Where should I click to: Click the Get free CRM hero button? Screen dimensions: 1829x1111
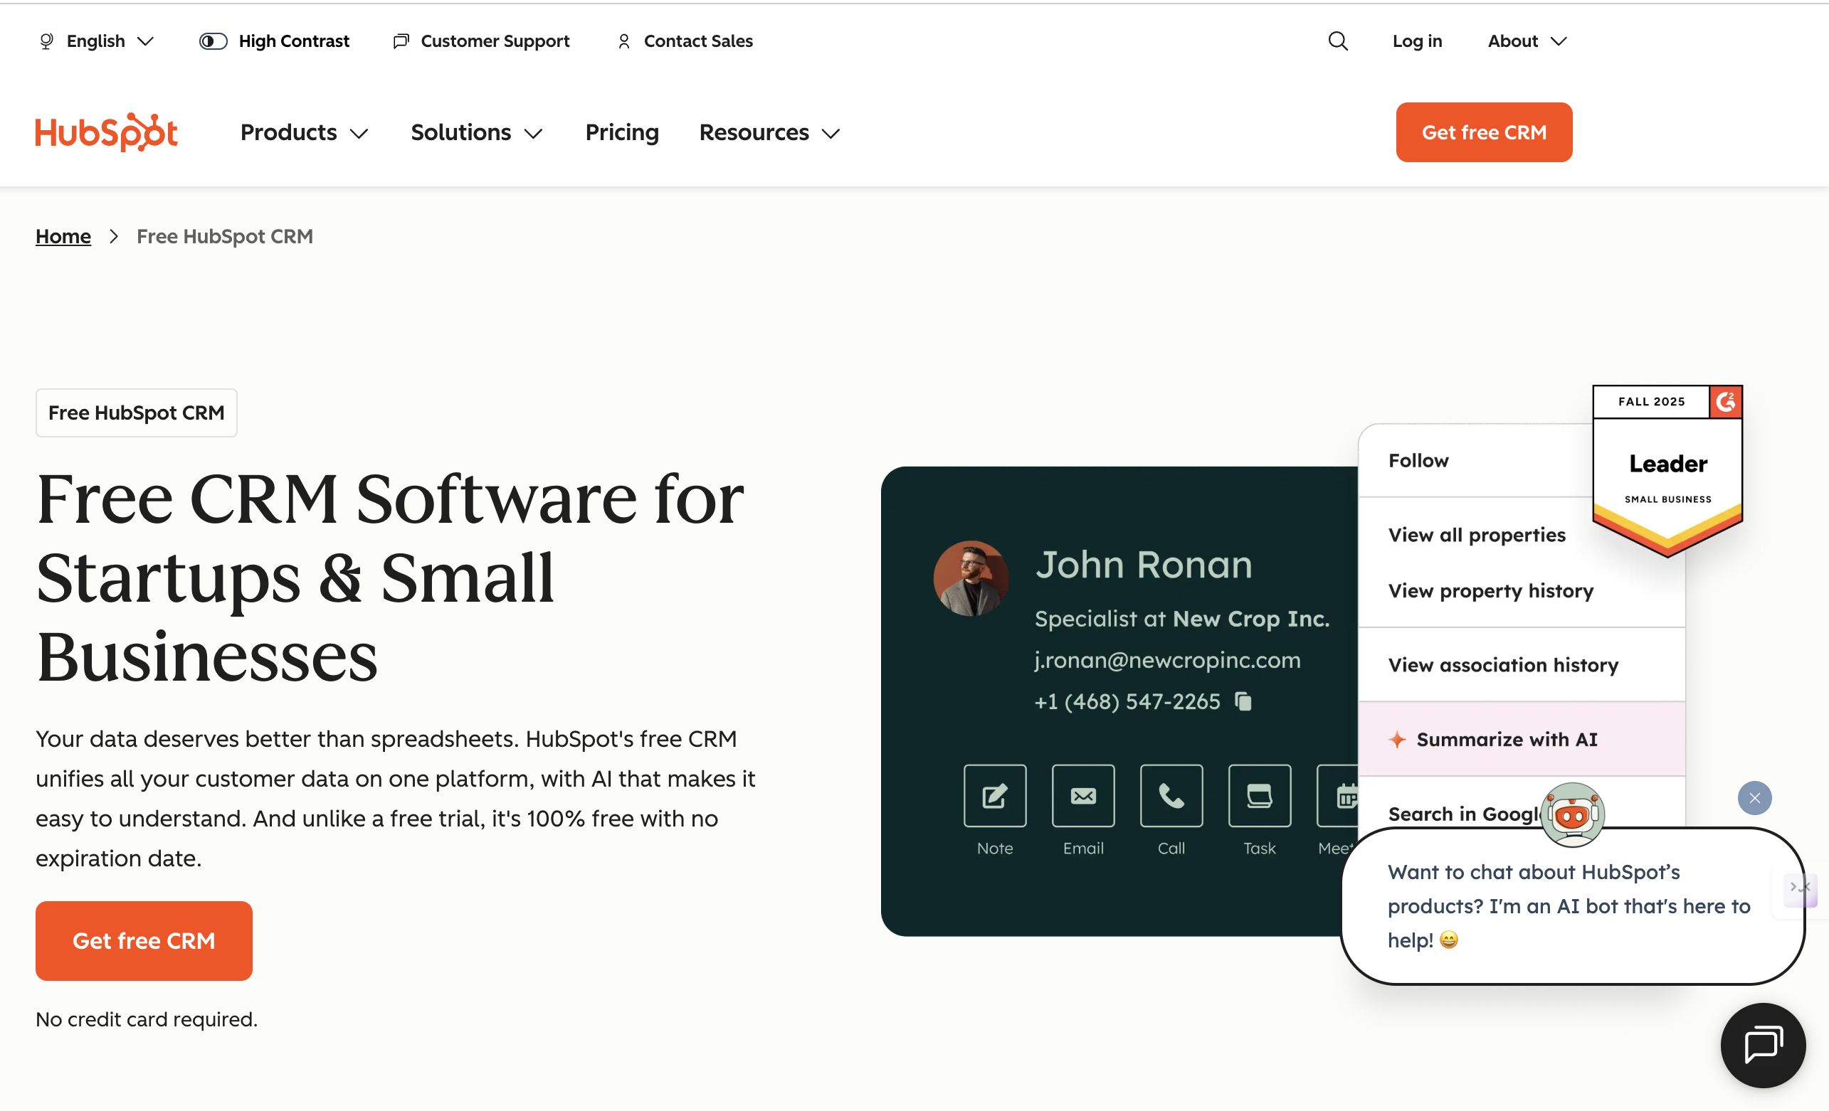click(144, 940)
